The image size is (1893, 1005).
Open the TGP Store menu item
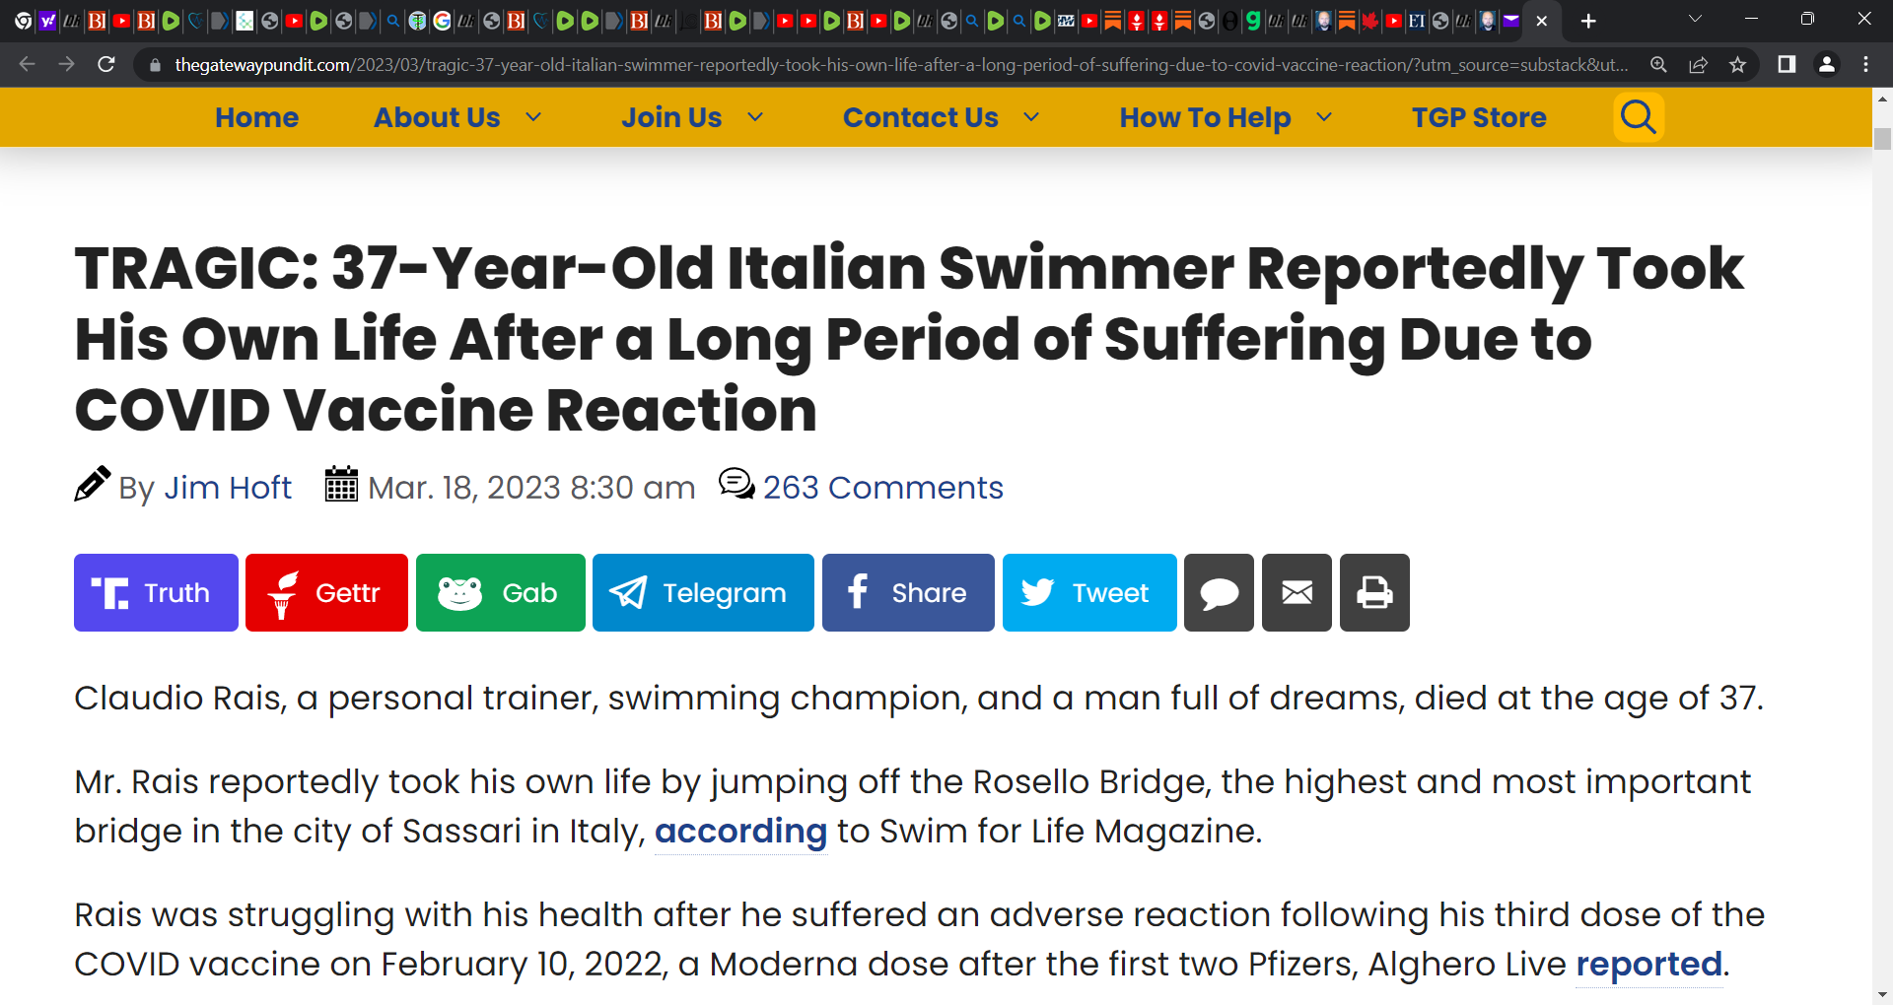tap(1479, 117)
